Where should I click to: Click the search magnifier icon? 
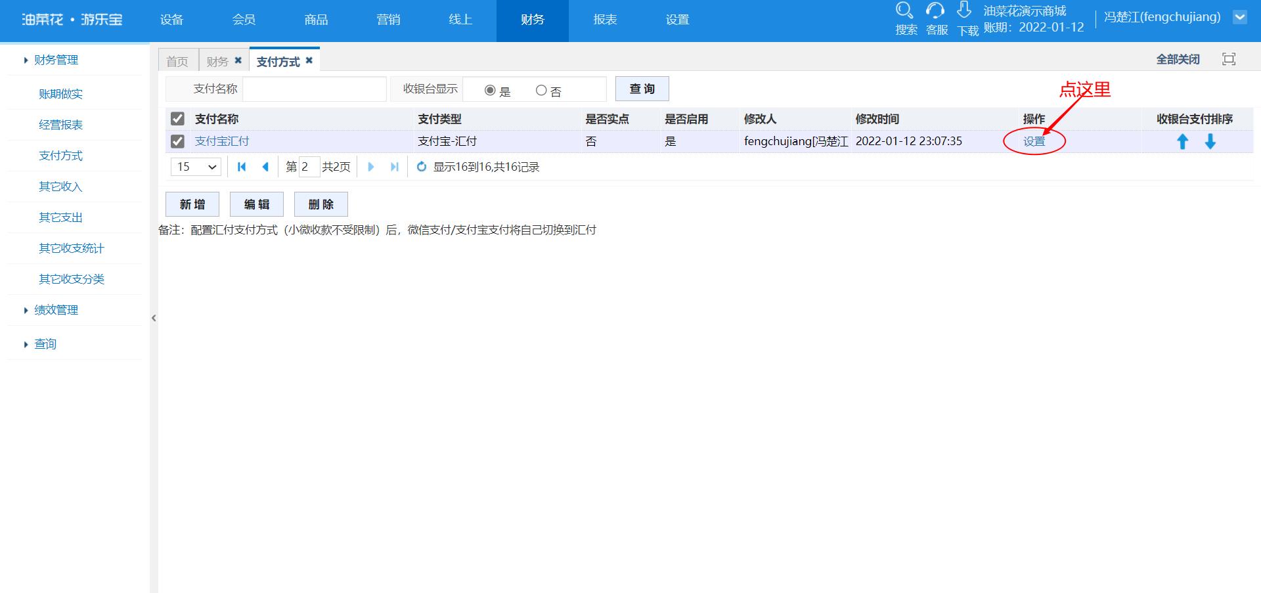904,11
